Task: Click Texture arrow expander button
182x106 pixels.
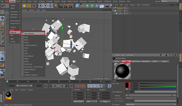Action: pos(127,95)
